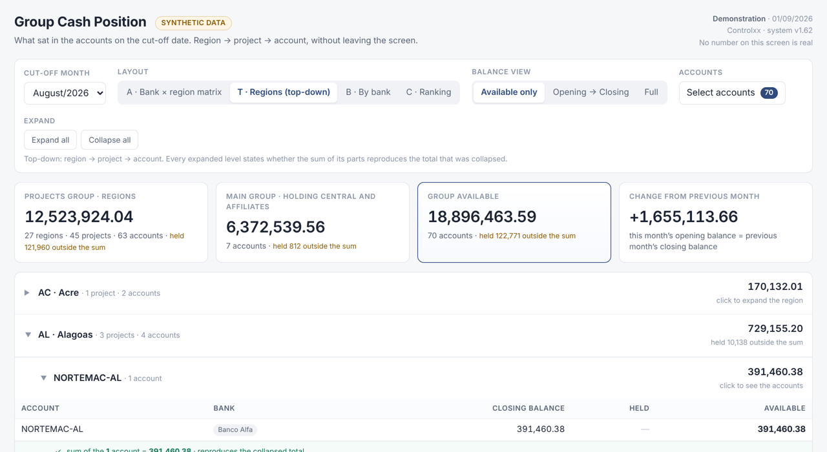The height and width of the screenshot is (452, 827).
Task: Click the 'held 10,138 outside the sum' note
Action: click(757, 342)
